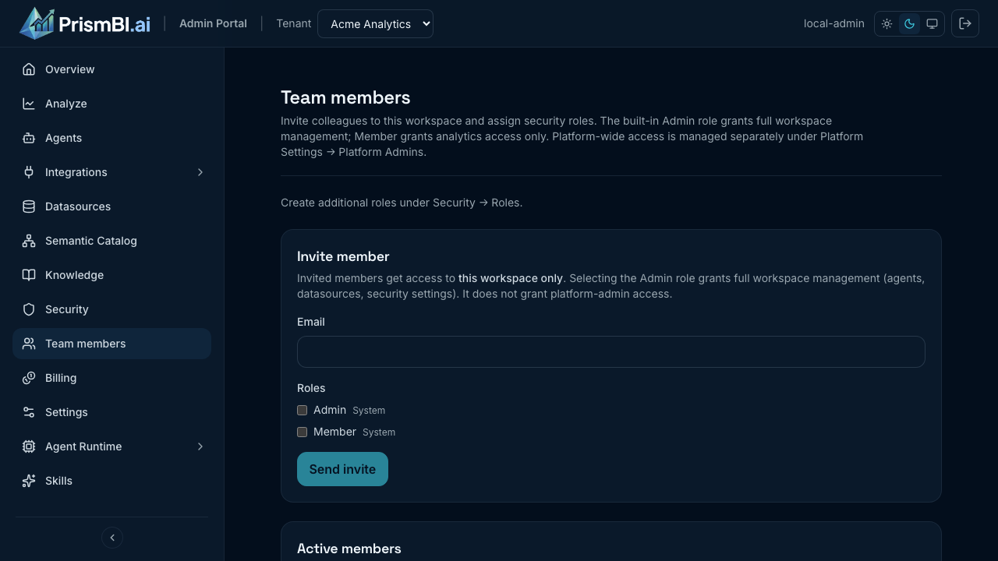Open the Knowledge section
Screen dimensions: 998x561
pos(111,275)
